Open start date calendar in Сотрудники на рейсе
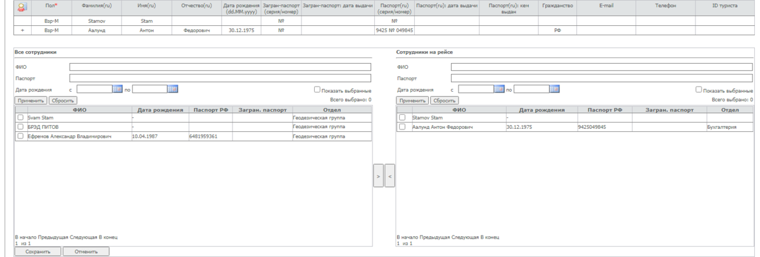 (499, 89)
